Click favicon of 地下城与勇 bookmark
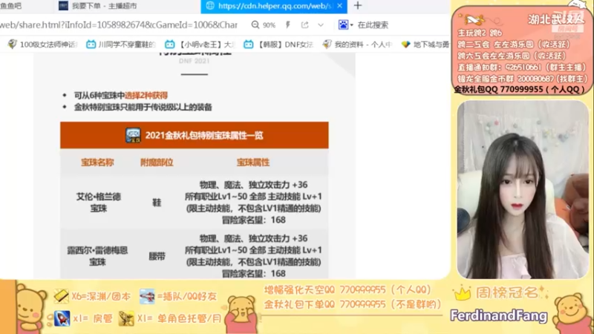The width and height of the screenshot is (594, 334). pos(405,45)
